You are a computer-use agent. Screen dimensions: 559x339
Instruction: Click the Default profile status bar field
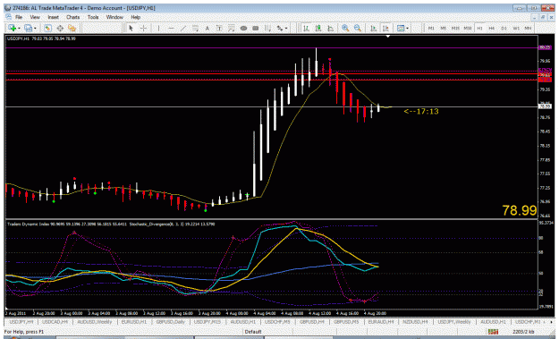pyautogui.click(x=253, y=332)
